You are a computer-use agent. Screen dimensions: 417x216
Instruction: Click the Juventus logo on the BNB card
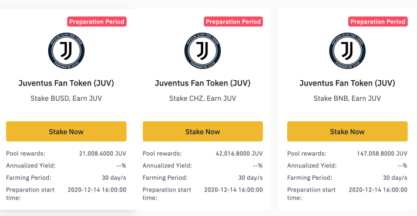[x=347, y=50]
